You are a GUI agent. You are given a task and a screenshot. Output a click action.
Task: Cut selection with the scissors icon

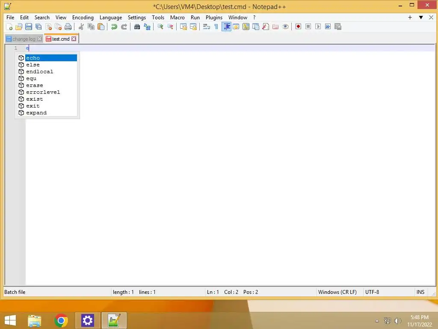(81, 27)
